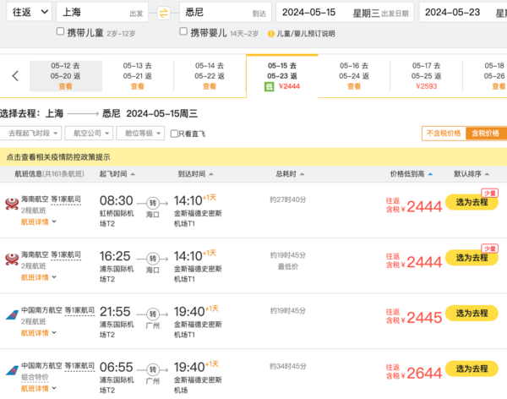Image resolution: width=507 pixels, height=399 pixels.
Task: Expand flight details for 06:55 China Southern flight
Action: [39, 388]
